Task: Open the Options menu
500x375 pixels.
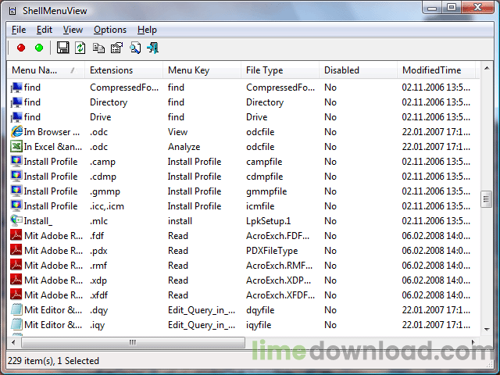Action: 110,30
